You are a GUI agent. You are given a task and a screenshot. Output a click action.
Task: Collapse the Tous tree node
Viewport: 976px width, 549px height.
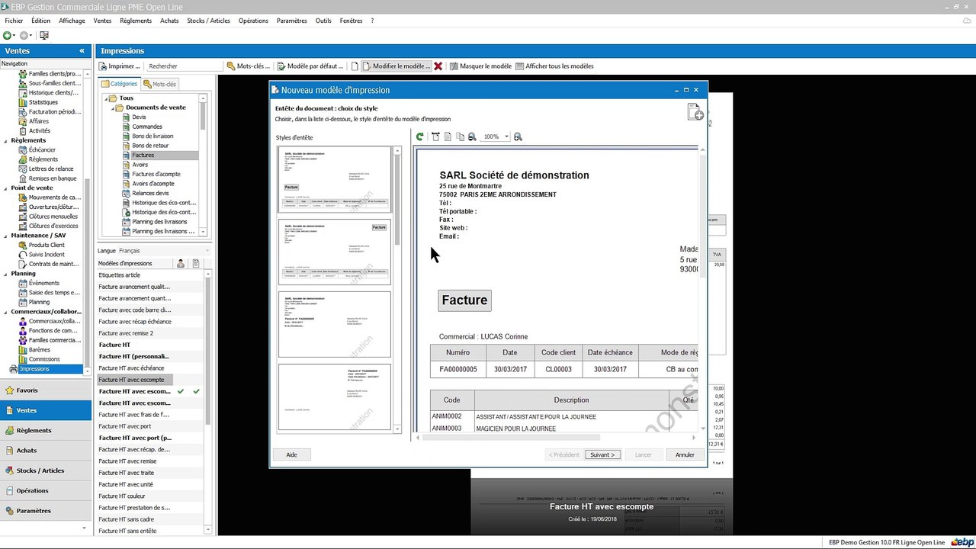(104, 98)
